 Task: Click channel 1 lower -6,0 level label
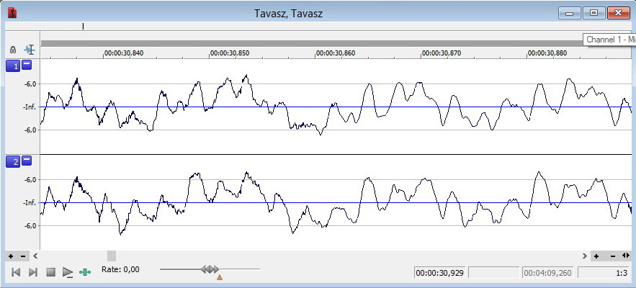click(30, 130)
